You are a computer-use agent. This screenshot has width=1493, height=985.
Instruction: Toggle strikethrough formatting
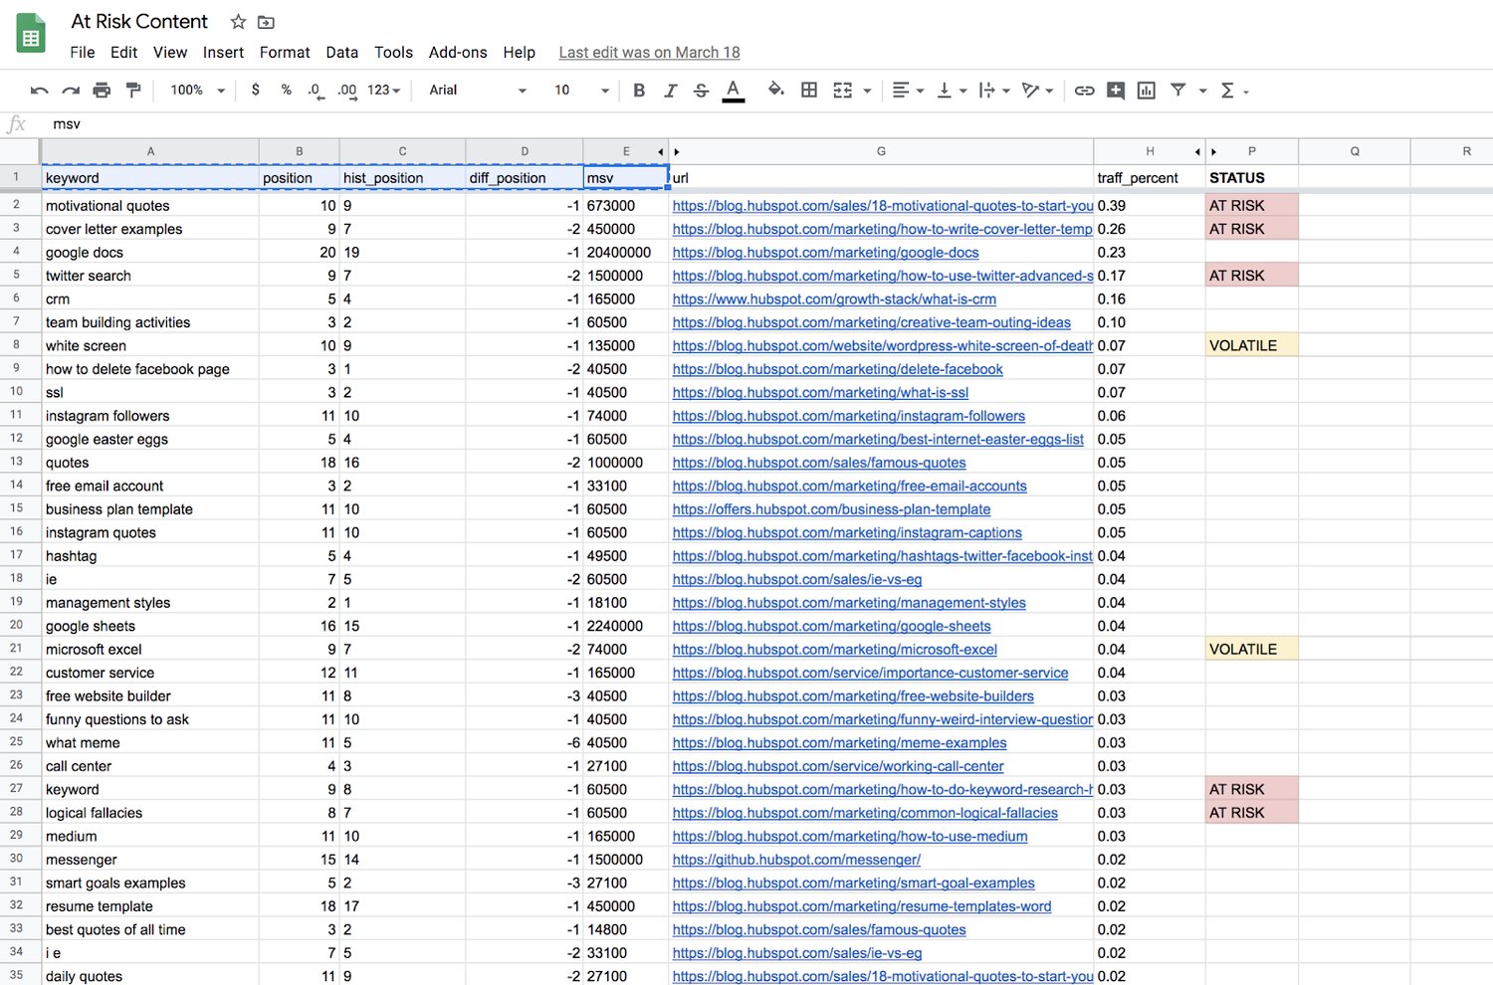(701, 91)
